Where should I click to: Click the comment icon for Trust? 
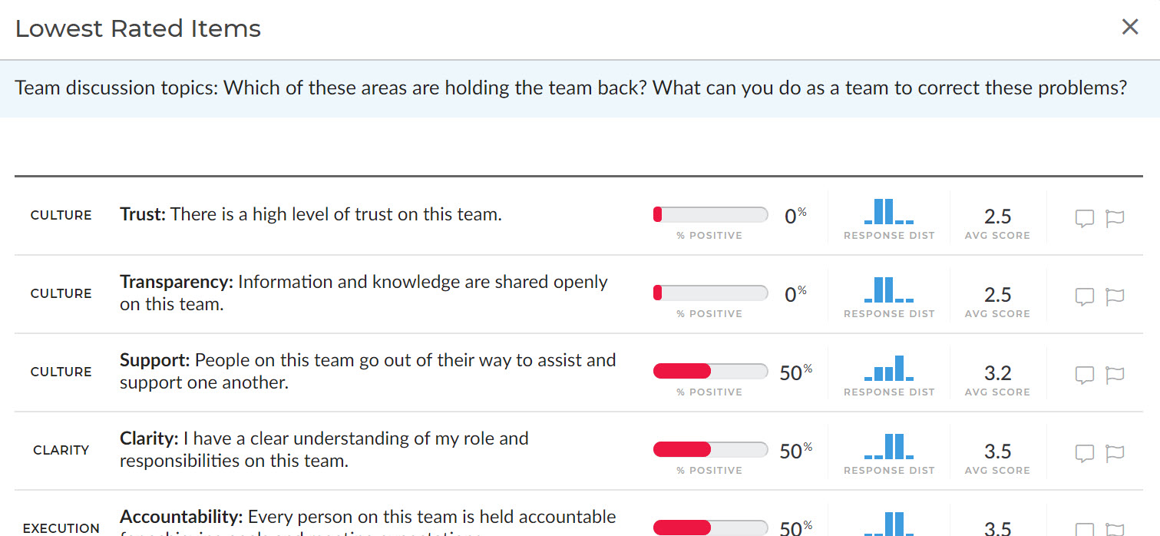(x=1084, y=219)
